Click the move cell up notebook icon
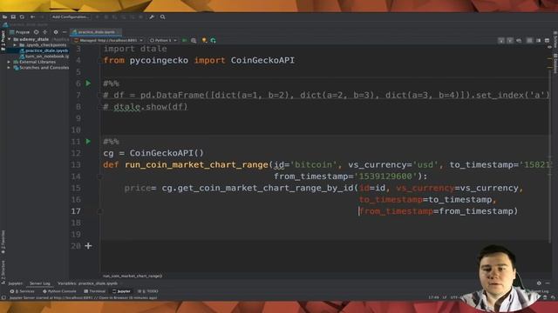 501,41
